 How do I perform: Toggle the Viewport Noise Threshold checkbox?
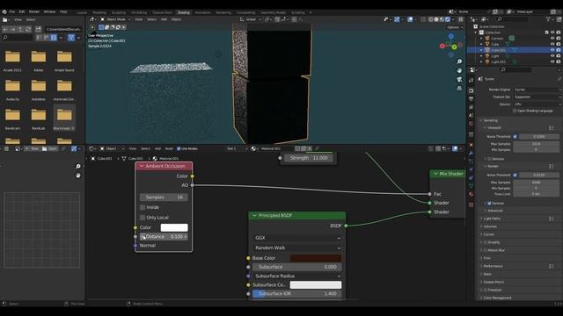point(515,137)
